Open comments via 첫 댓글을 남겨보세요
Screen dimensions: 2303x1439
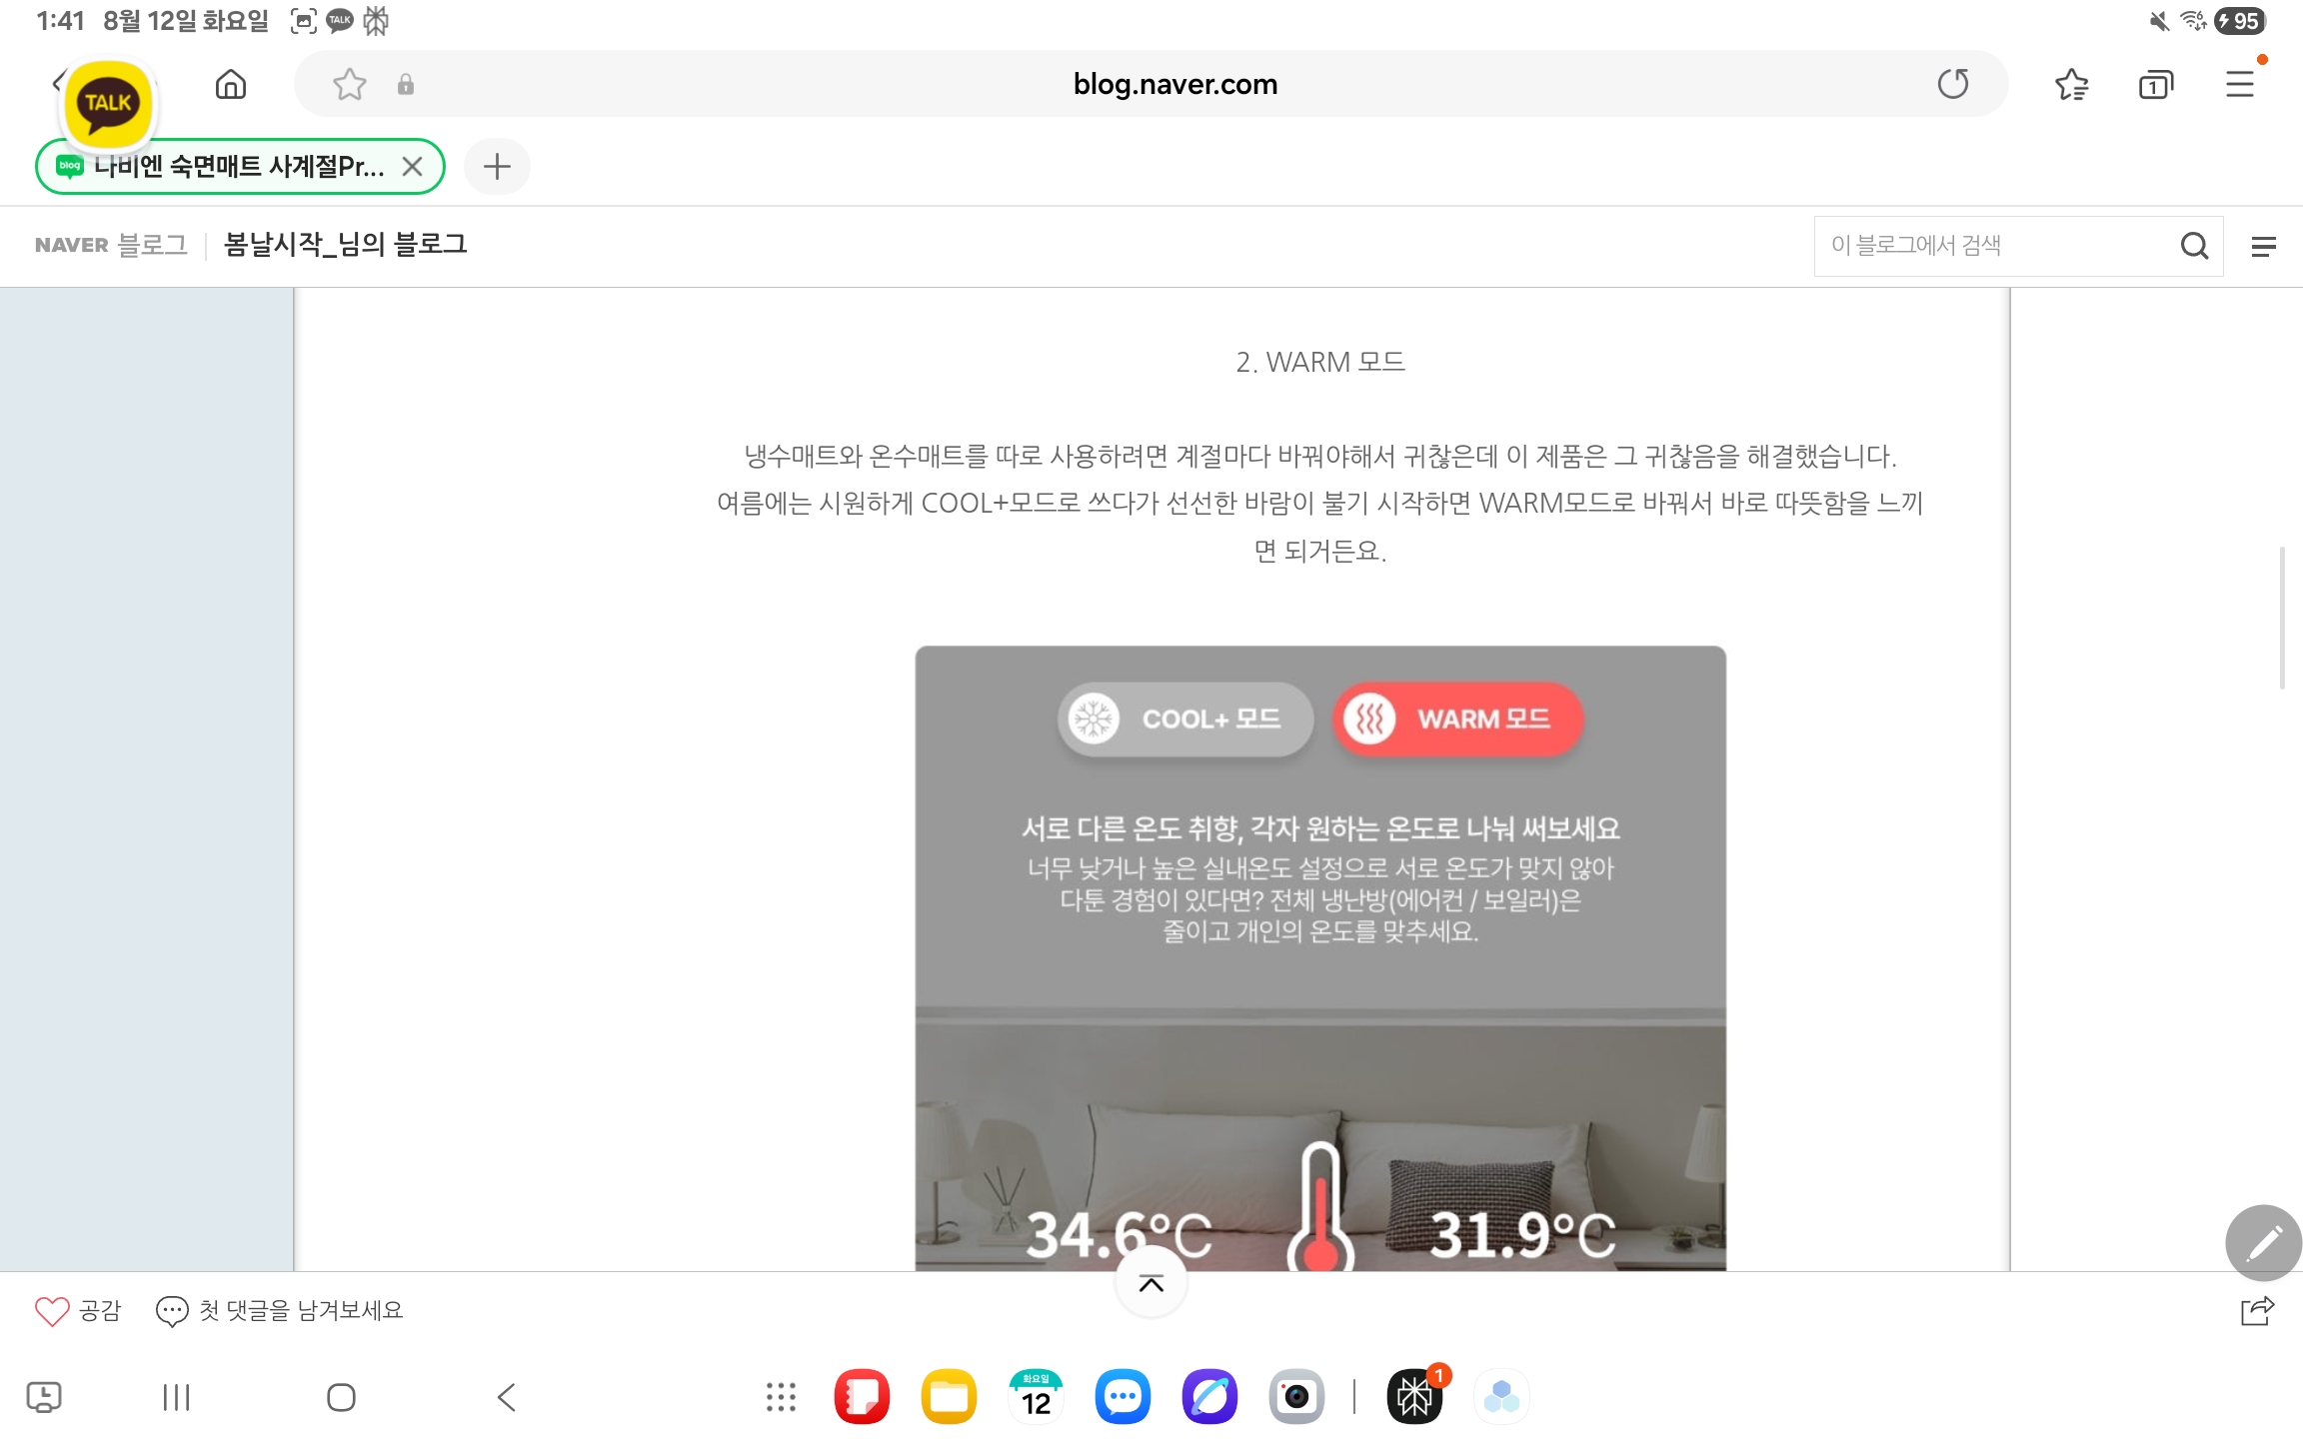(280, 1310)
